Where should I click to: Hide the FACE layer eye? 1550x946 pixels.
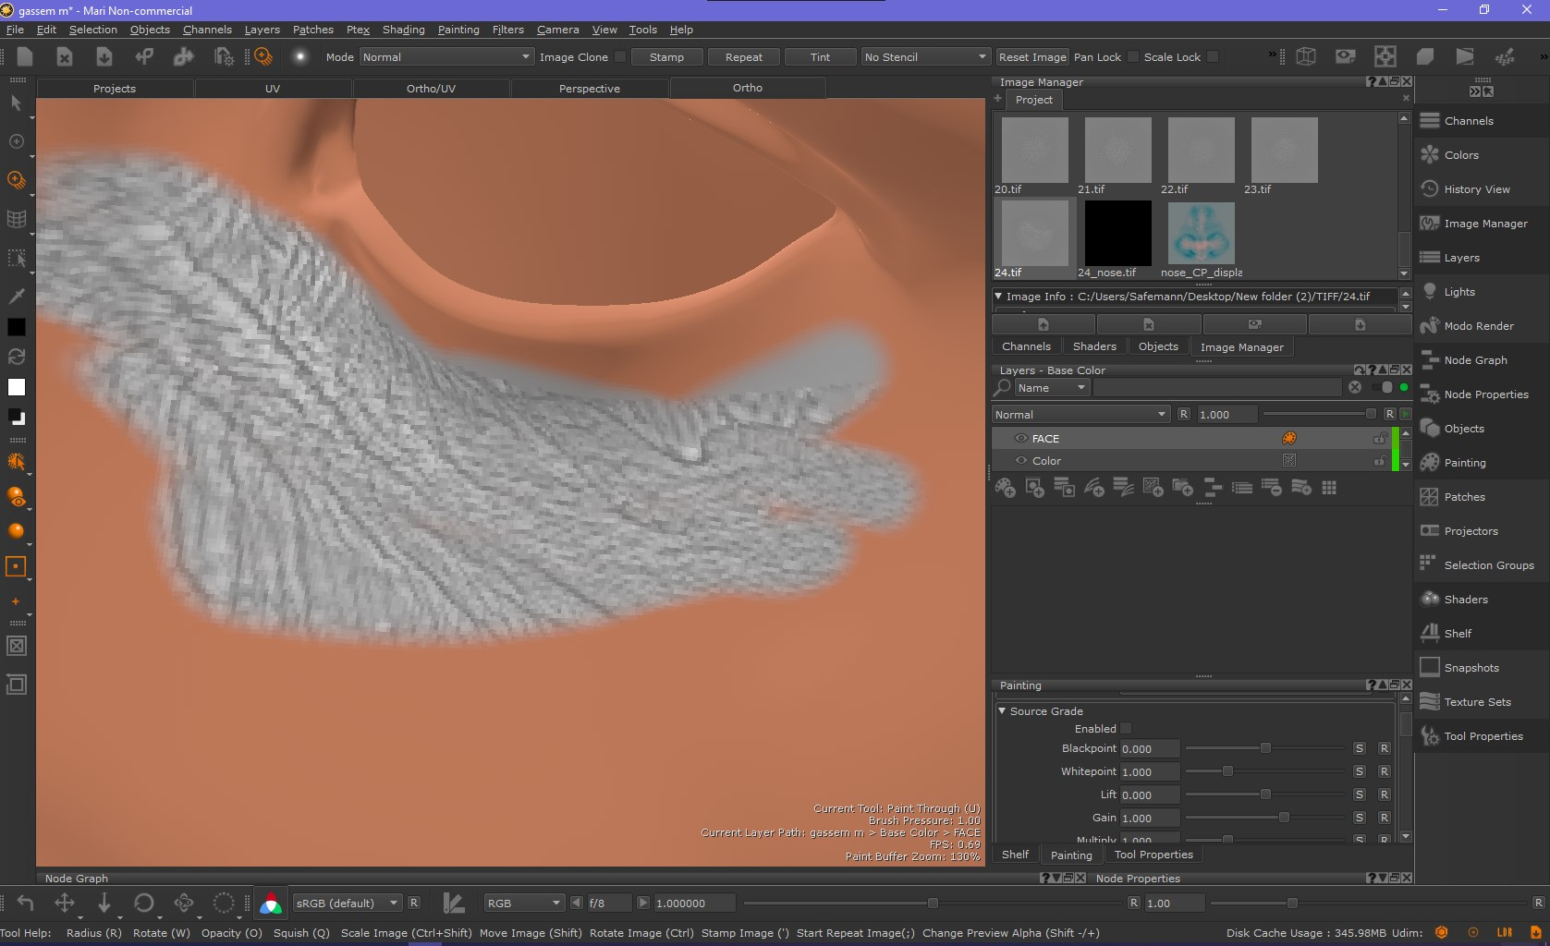coord(1021,439)
